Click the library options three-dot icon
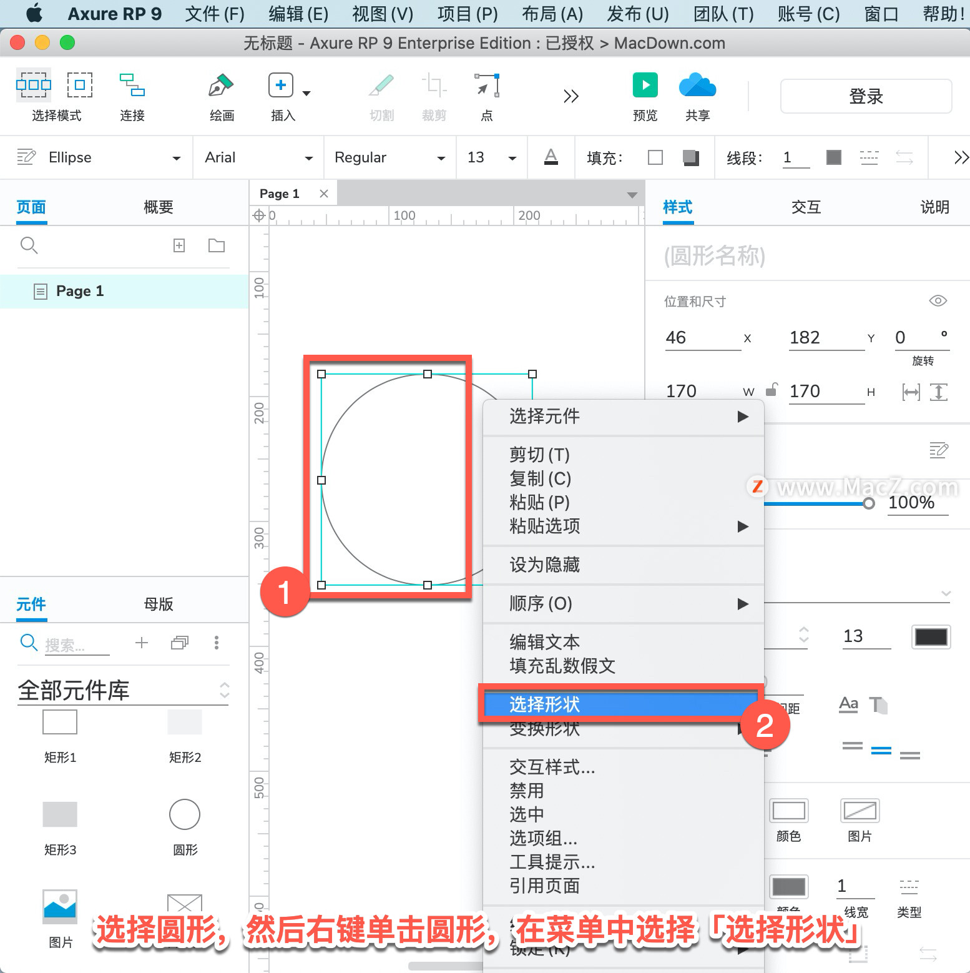Screen dimensions: 970x973 pos(217,643)
